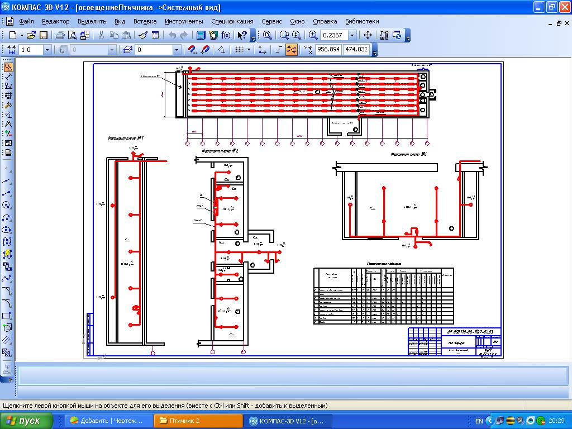Select the Dimensions panel icon in left toolbar
The width and height of the screenshot is (572, 429).
coord(8,77)
